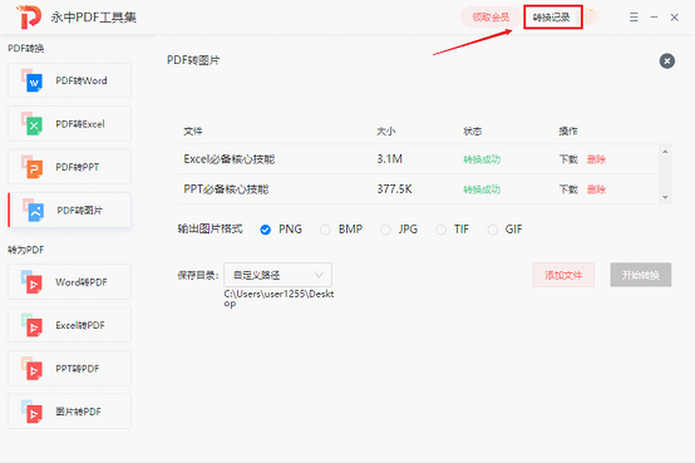695x463 pixels.
Task: Close the PDF转图片 panel with X icon
Action: pyautogui.click(x=667, y=61)
